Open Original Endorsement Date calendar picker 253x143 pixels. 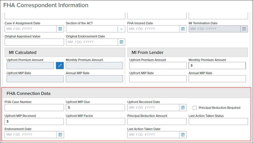point(121,42)
